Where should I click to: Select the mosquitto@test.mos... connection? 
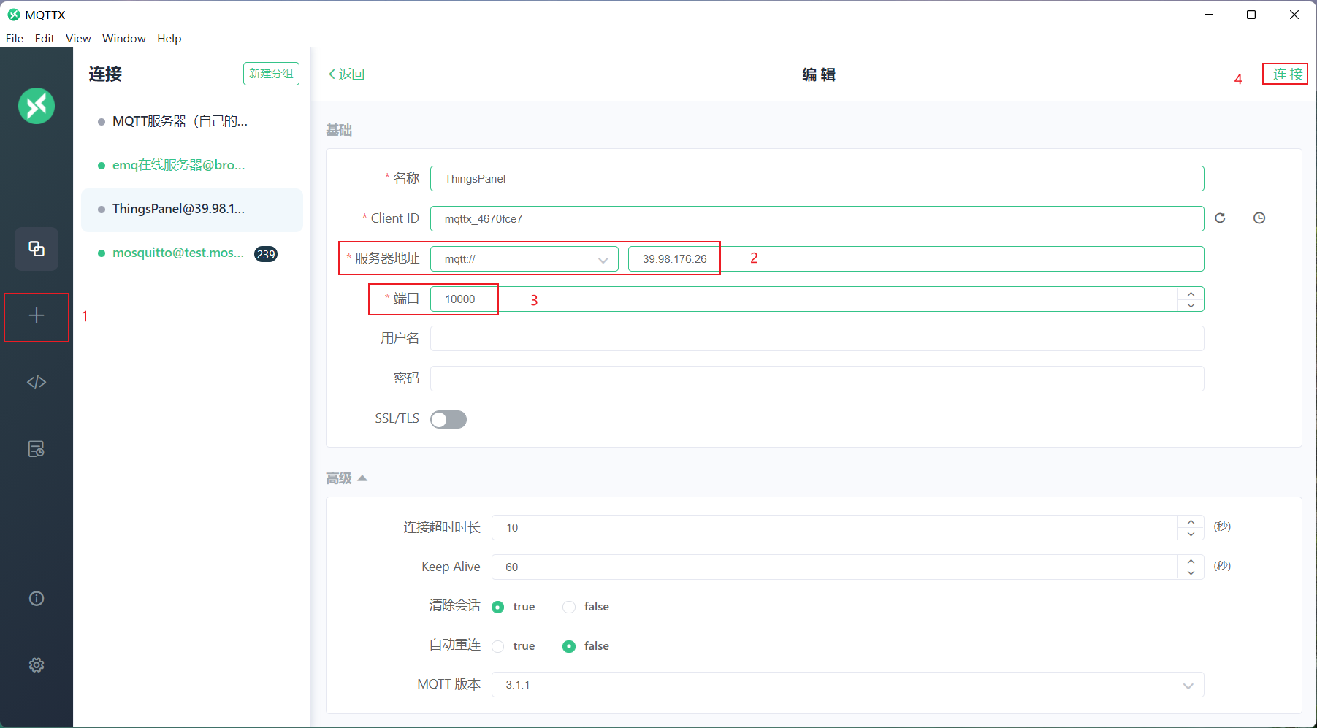tap(192, 253)
